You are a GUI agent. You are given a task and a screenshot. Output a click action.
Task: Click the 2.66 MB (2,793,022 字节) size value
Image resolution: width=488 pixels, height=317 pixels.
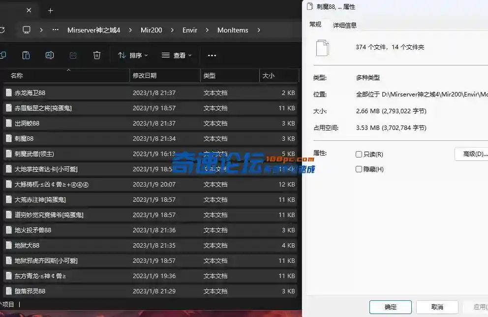(391, 111)
